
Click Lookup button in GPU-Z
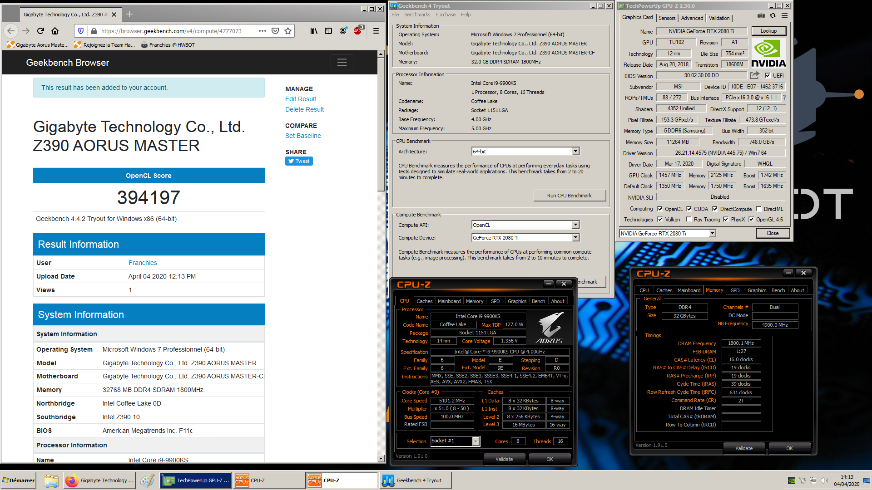pos(768,31)
